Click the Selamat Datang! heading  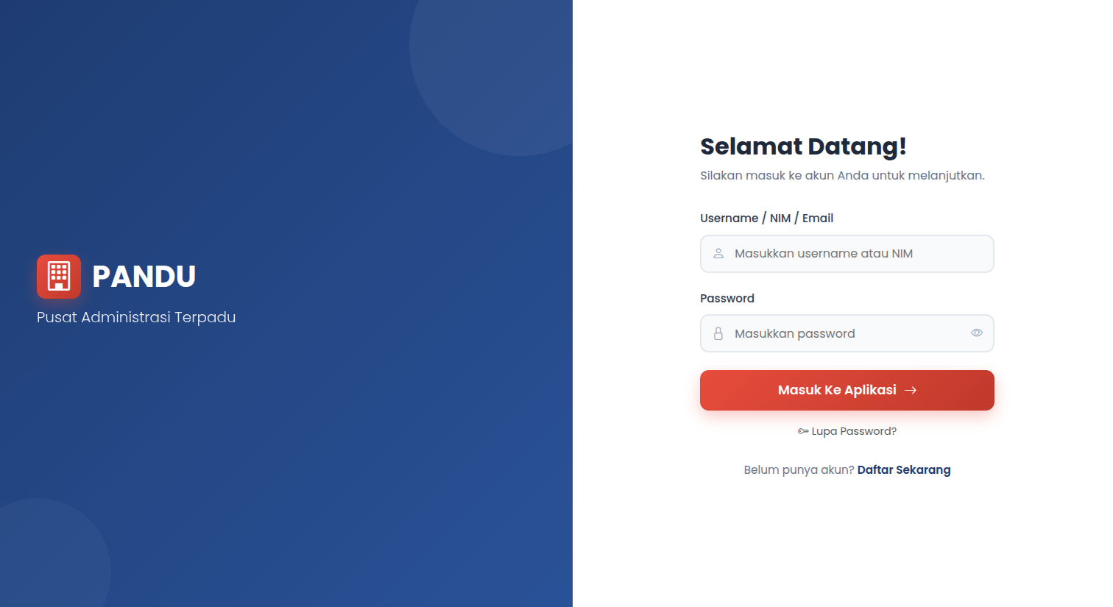coord(803,146)
